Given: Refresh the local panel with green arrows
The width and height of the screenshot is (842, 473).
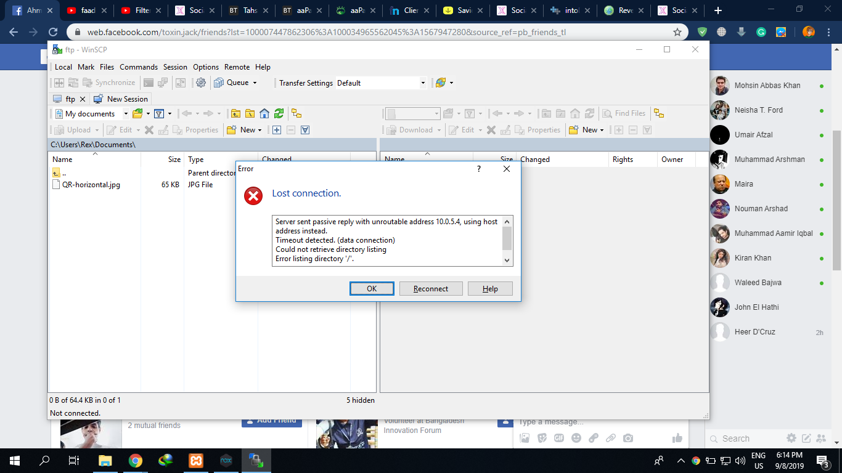Looking at the screenshot, I should (x=279, y=113).
